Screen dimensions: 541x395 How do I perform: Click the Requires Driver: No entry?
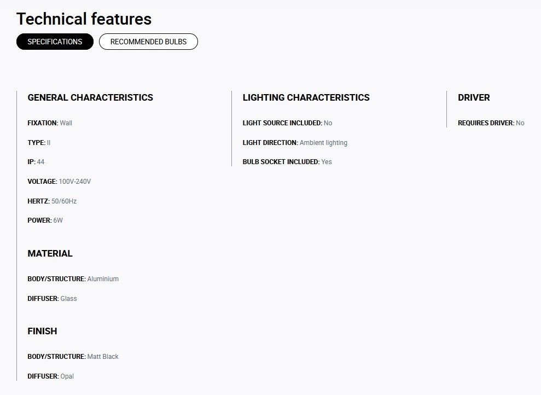click(x=491, y=123)
